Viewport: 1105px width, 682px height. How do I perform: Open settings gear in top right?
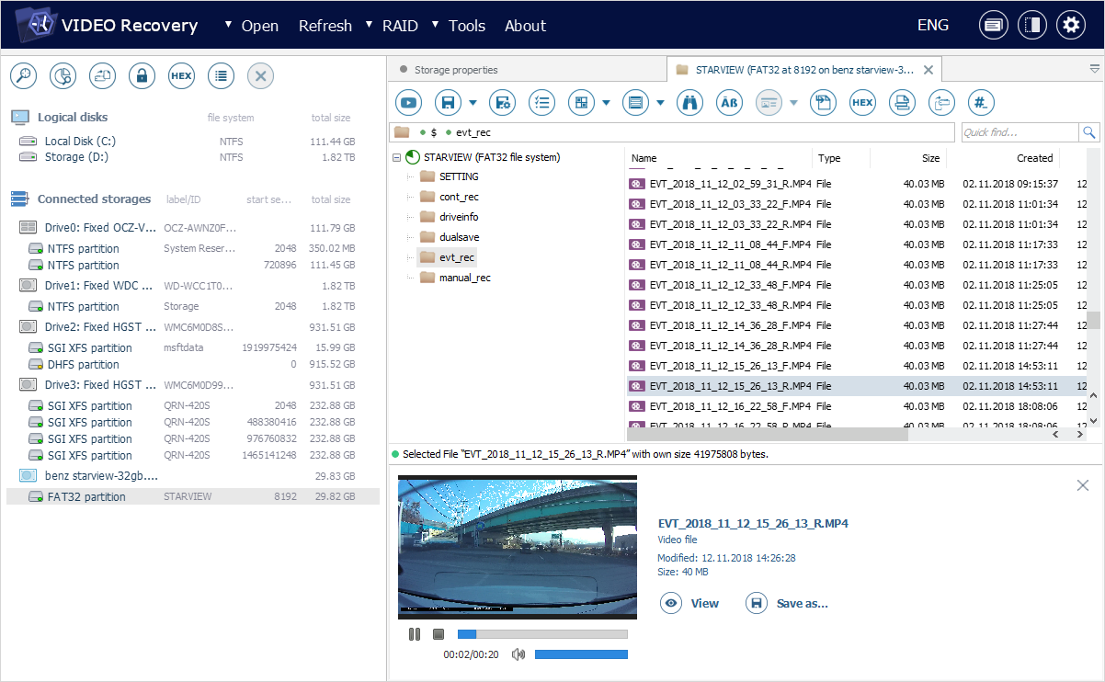[x=1070, y=25]
